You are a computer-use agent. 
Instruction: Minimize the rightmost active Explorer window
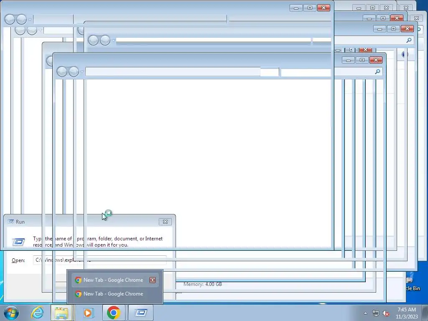tap(380, 29)
